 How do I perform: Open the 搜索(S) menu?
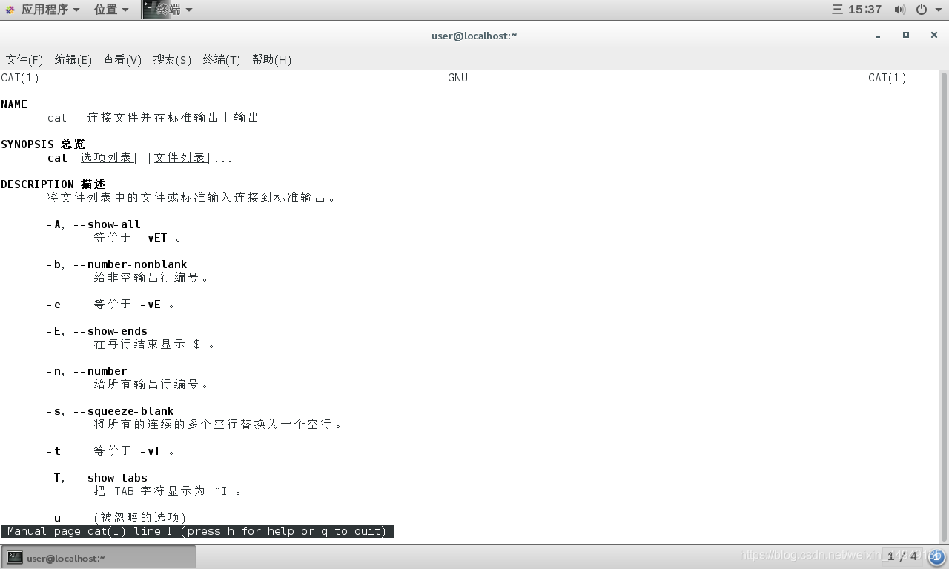pos(172,60)
